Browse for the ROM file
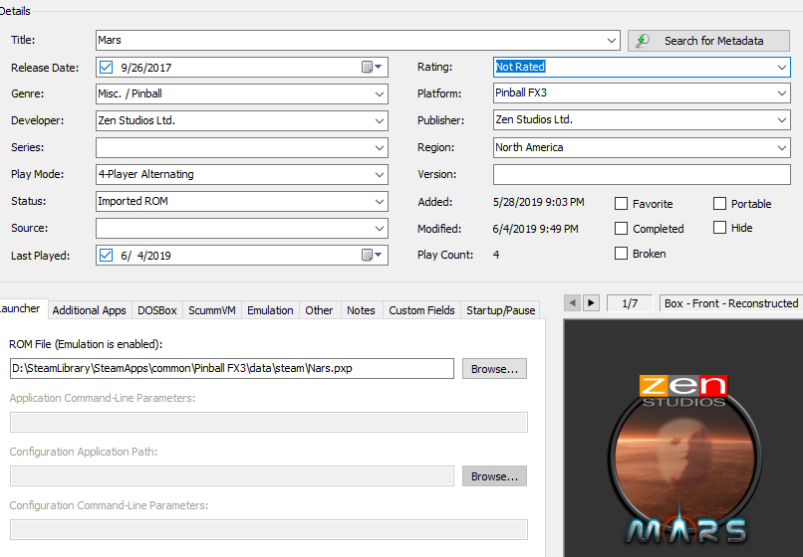The height and width of the screenshot is (557, 803). pos(494,369)
